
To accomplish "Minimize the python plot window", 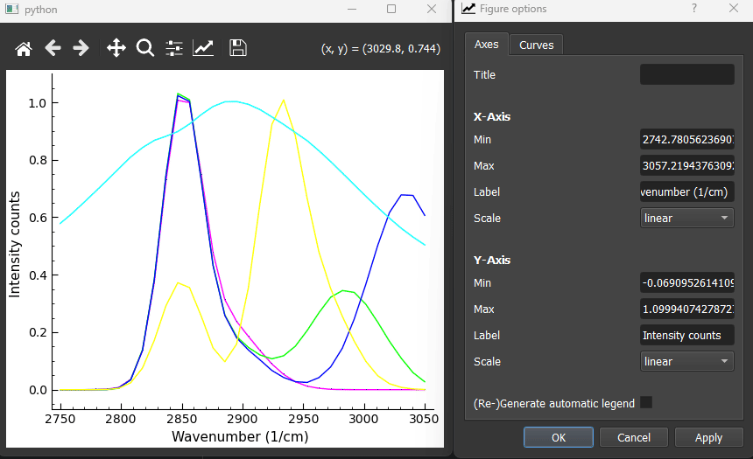I will [352, 9].
